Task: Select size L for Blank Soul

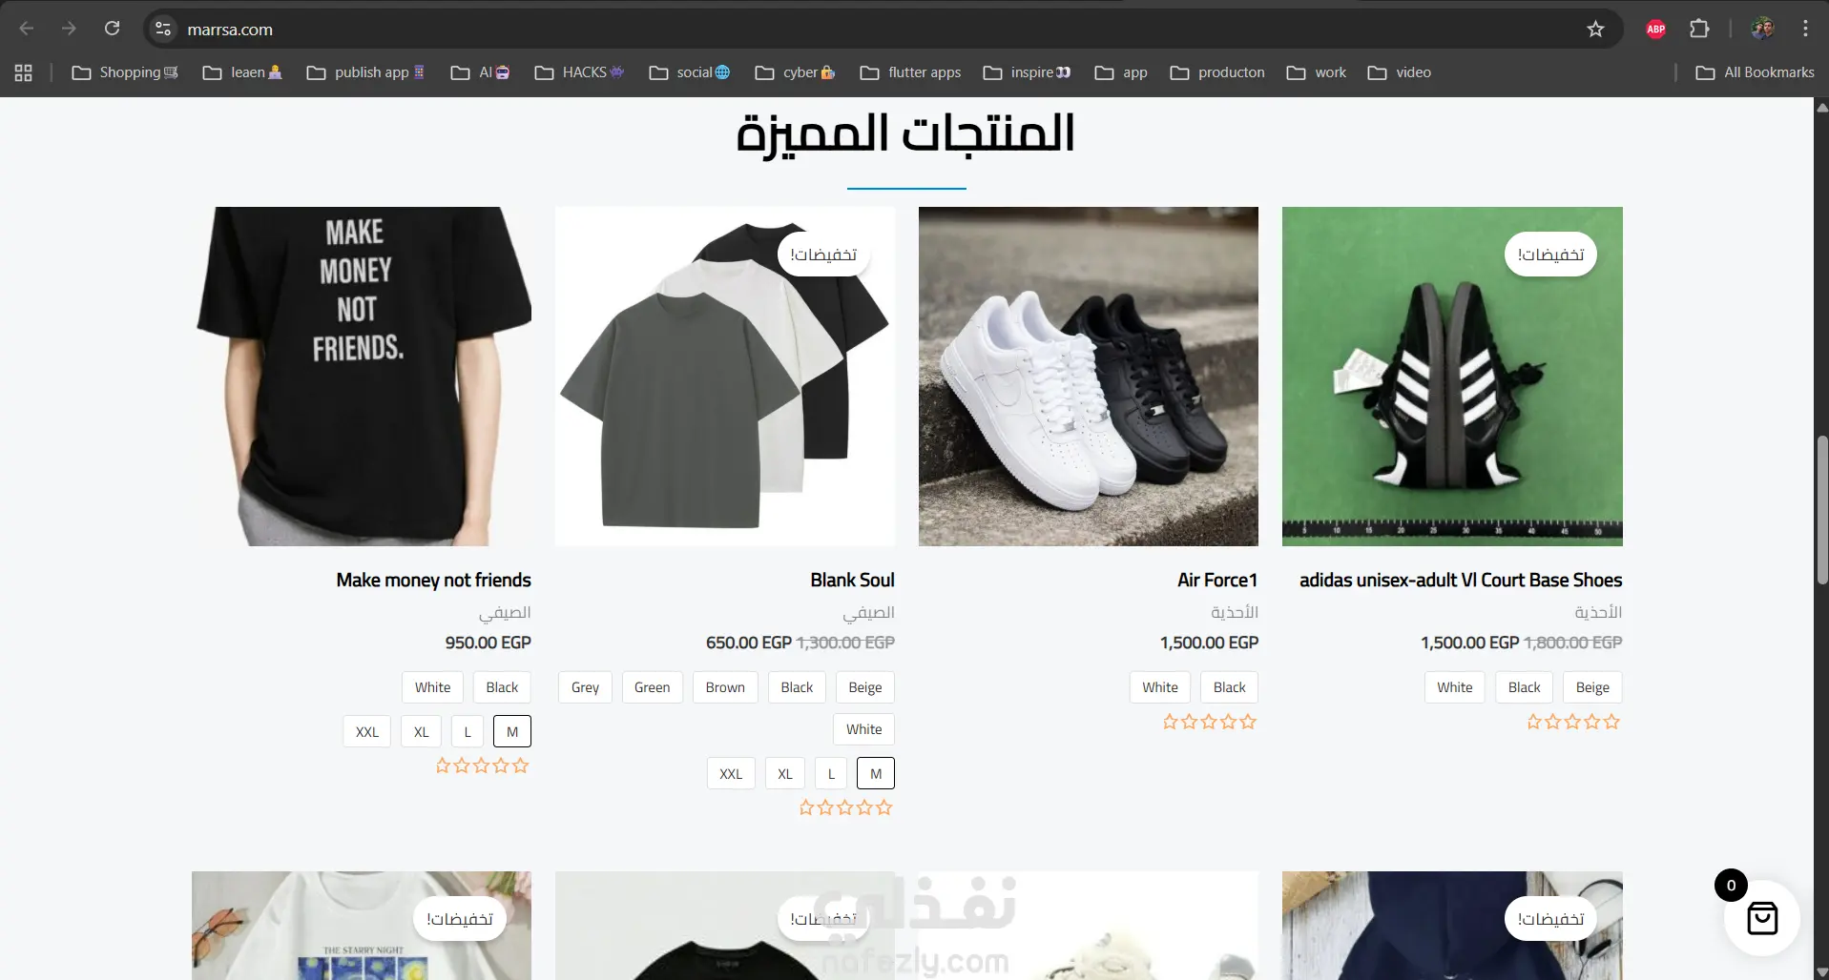Action: 831,773
